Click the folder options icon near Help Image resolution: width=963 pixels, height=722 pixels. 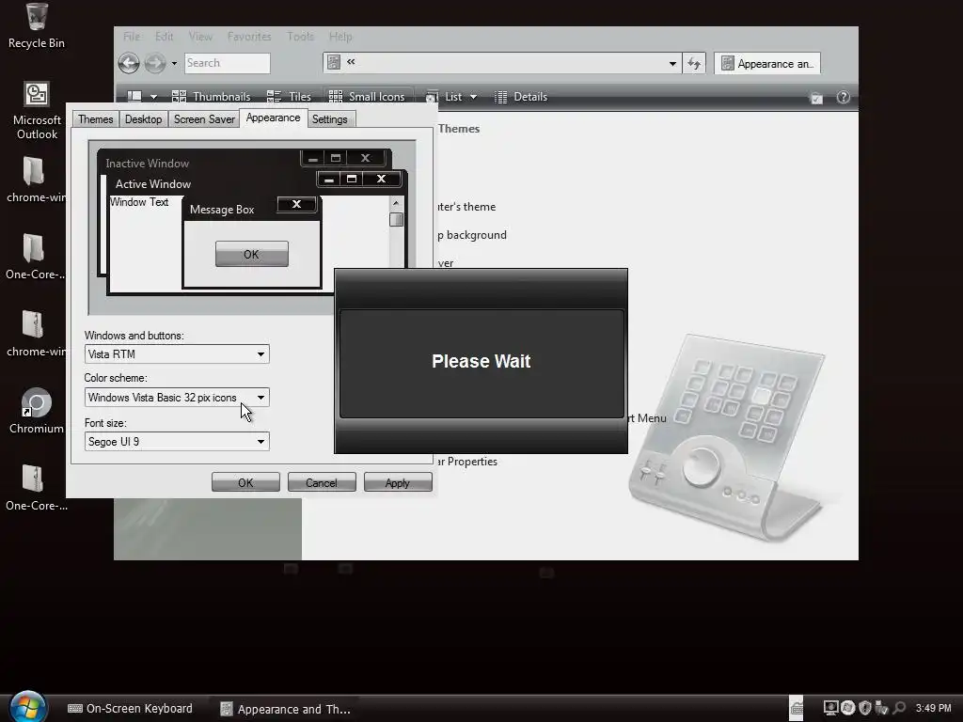[x=816, y=98]
